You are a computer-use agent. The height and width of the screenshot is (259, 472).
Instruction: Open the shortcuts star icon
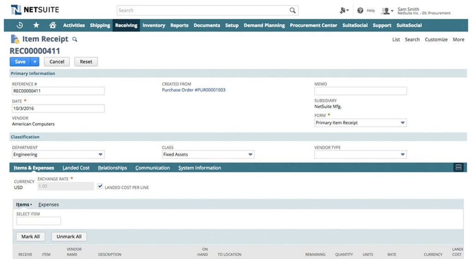click(x=36, y=25)
